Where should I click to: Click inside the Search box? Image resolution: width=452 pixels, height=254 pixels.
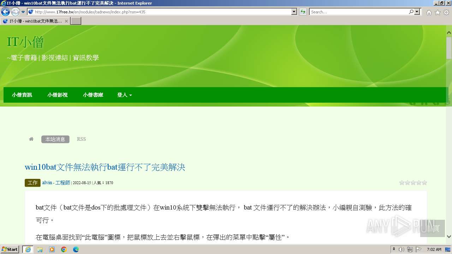point(358,12)
